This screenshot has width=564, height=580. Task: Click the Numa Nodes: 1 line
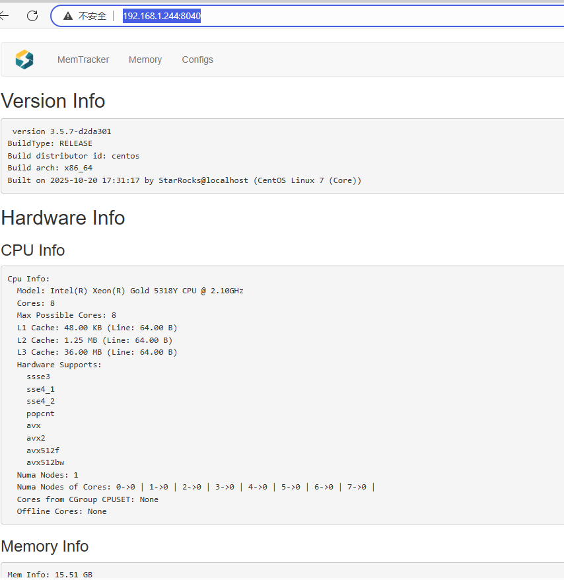[48, 475]
